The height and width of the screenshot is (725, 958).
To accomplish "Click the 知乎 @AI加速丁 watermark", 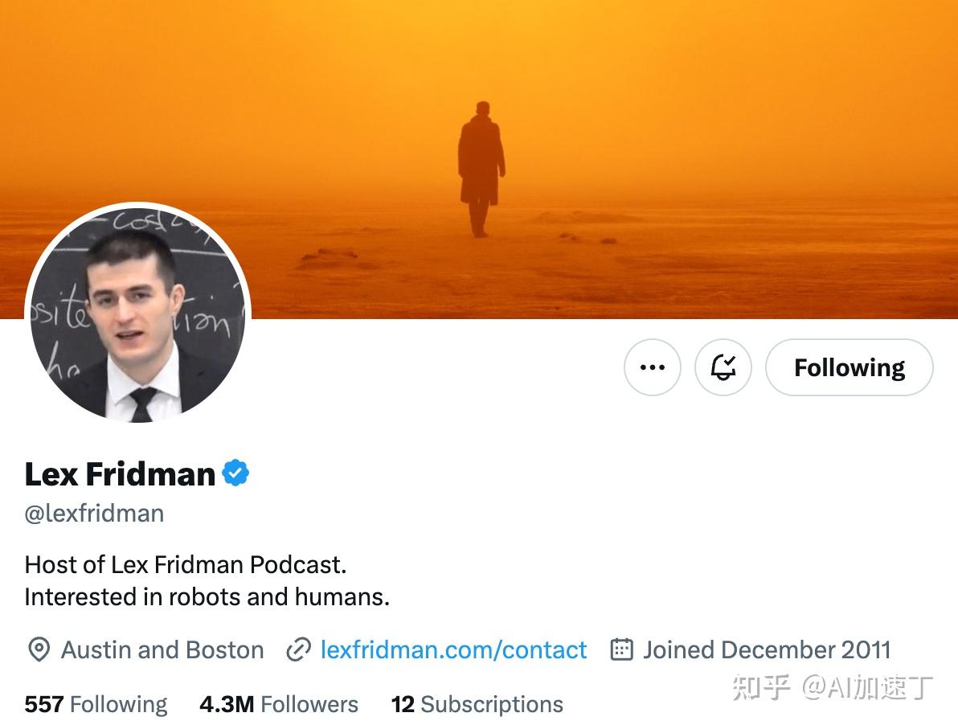I will pyautogui.click(x=832, y=688).
